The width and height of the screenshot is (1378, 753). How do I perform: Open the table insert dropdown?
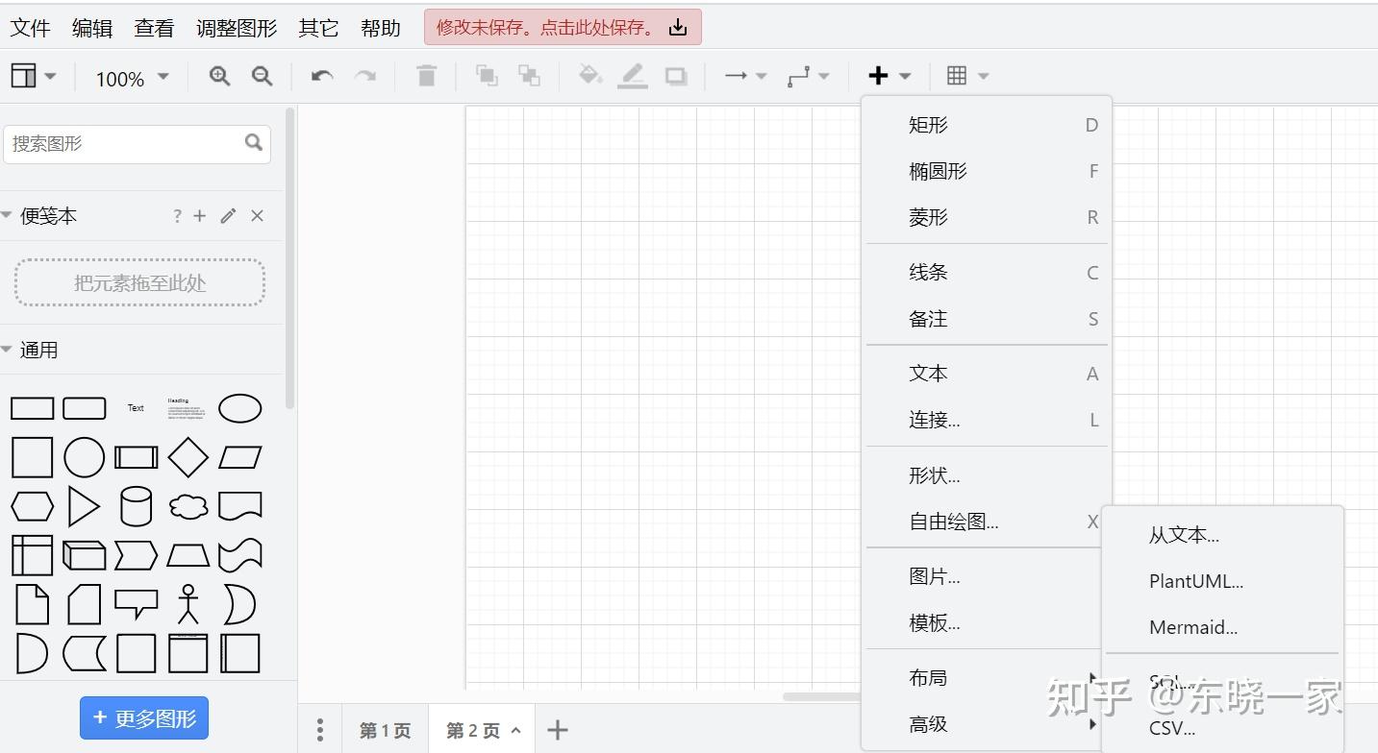(x=967, y=76)
